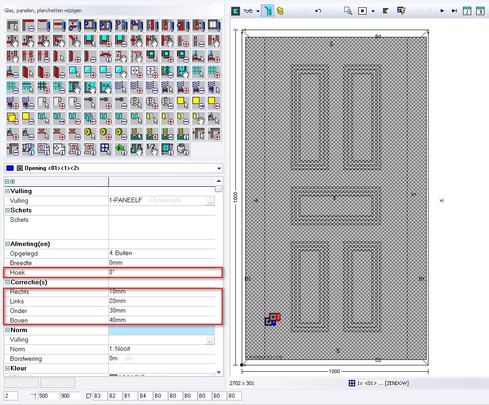This screenshot has height=405, width=489.
Task: Edit the Hoek 0° value field
Action: [162, 272]
